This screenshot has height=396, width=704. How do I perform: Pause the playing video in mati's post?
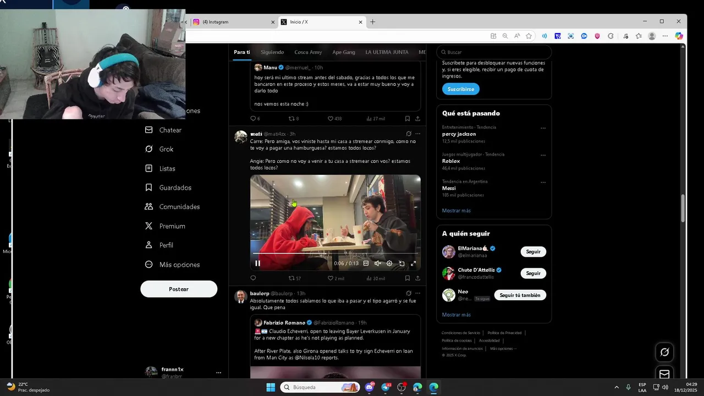pyautogui.click(x=257, y=263)
